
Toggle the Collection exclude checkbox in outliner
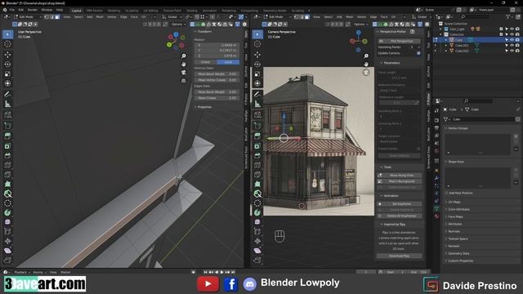pyautogui.click(x=501, y=34)
